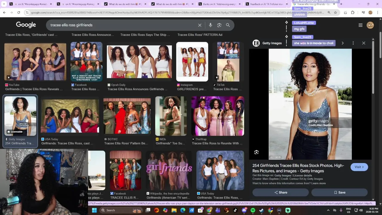Open browser extensions puzzle icon

pos(352,13)
